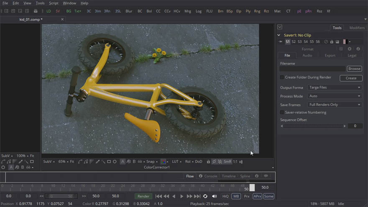Open the Process Mode Auto dropdown

click(x=335, y=96)
